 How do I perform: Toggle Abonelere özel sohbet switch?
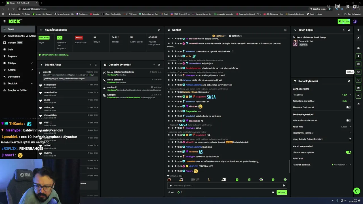[349, 107]
